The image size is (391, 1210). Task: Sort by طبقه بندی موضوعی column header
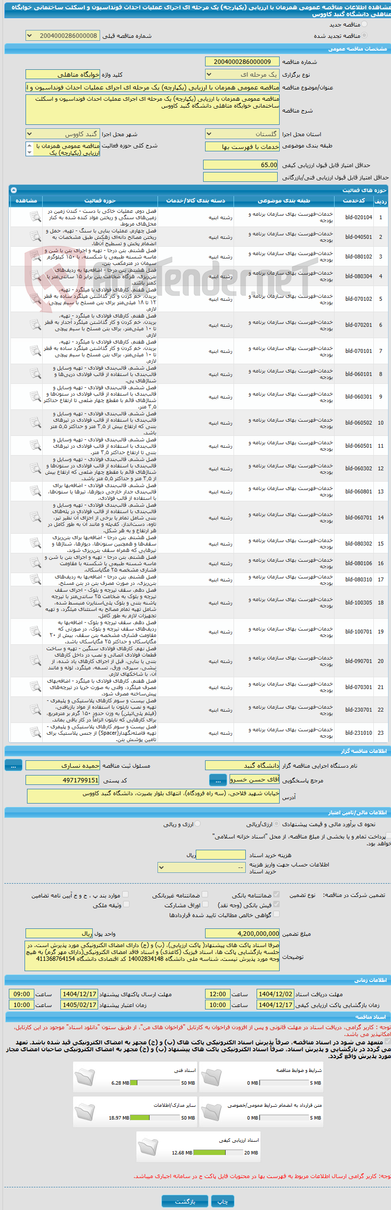(284, 201)
